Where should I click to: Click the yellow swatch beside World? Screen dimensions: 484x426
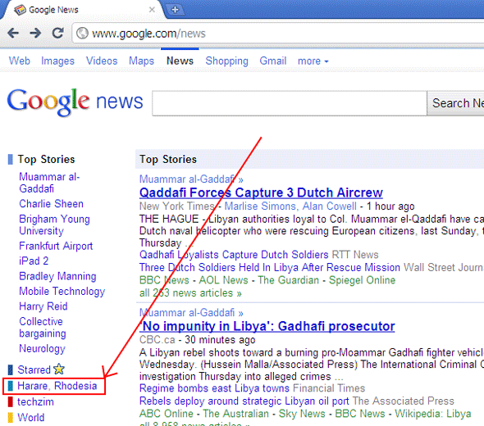click(x=10, y=417)
